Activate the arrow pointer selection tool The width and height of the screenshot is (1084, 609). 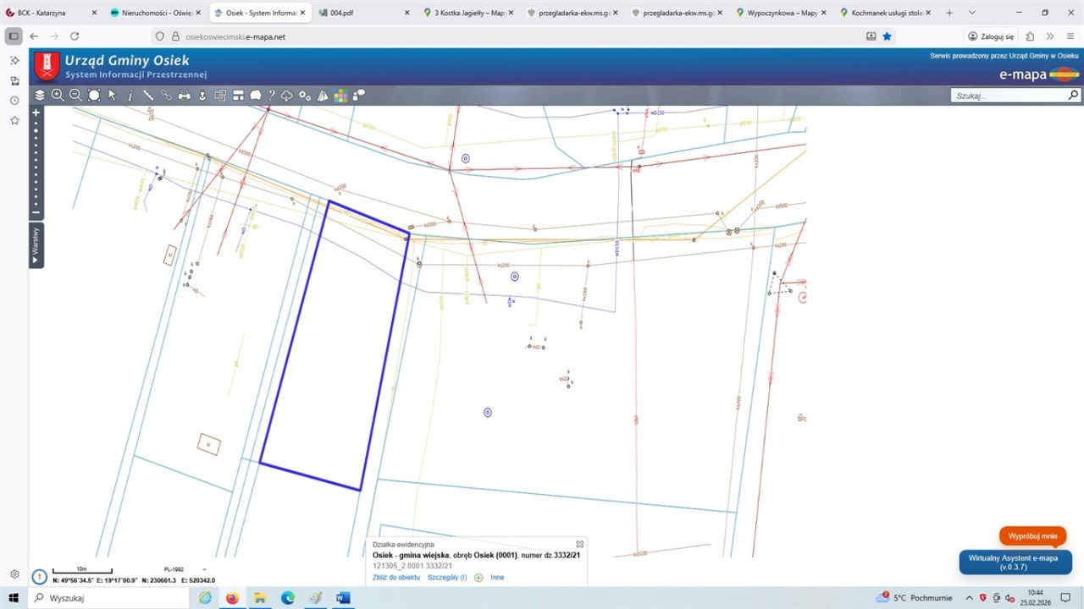pos(112,96)
